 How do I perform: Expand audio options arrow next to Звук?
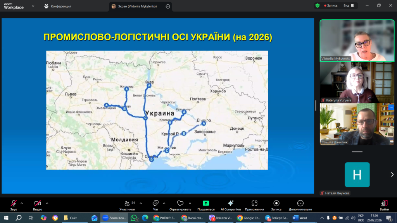(22, 203)
